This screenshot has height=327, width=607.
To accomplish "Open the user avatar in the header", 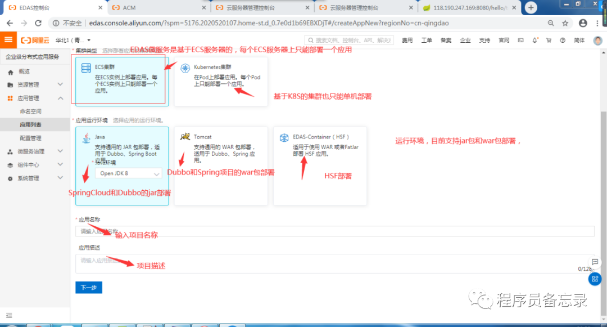I will coord(597,41).
